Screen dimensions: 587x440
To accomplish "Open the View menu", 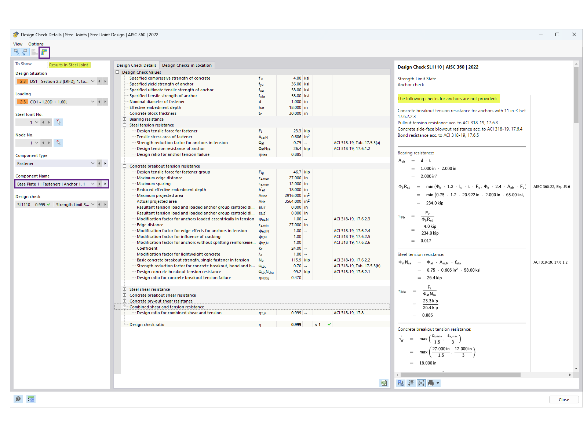I will point(18,44).
